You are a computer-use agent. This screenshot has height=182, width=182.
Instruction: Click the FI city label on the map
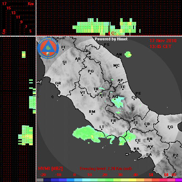(63, 47)
